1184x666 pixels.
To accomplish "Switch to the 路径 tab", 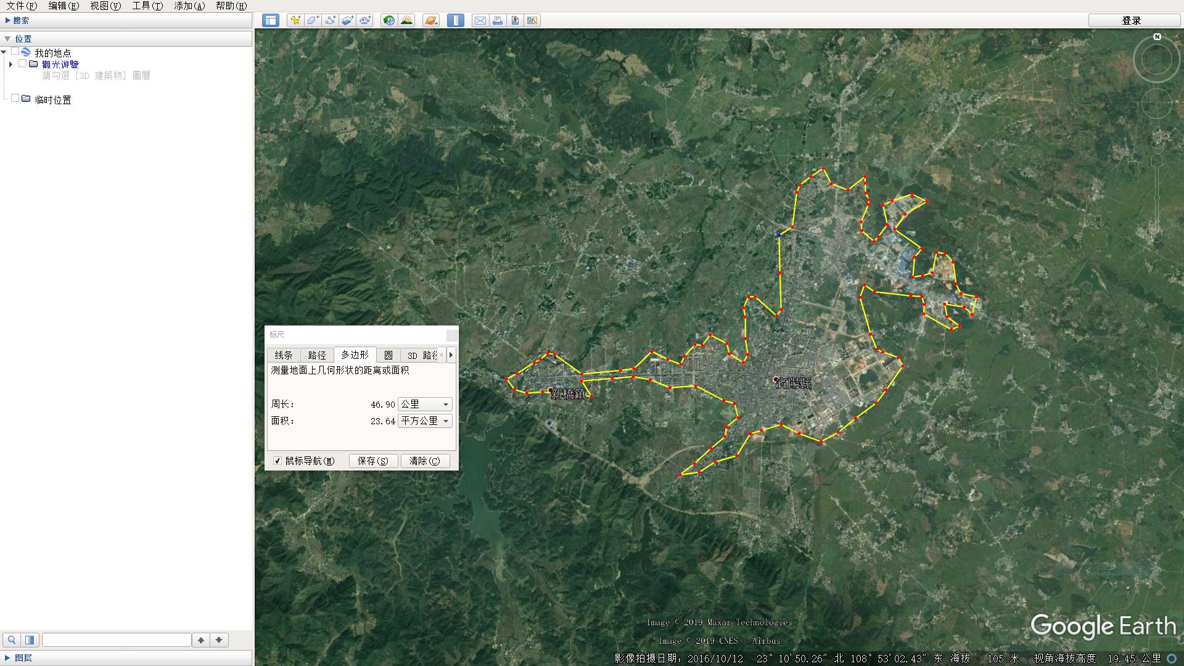I will click(317, 355).
